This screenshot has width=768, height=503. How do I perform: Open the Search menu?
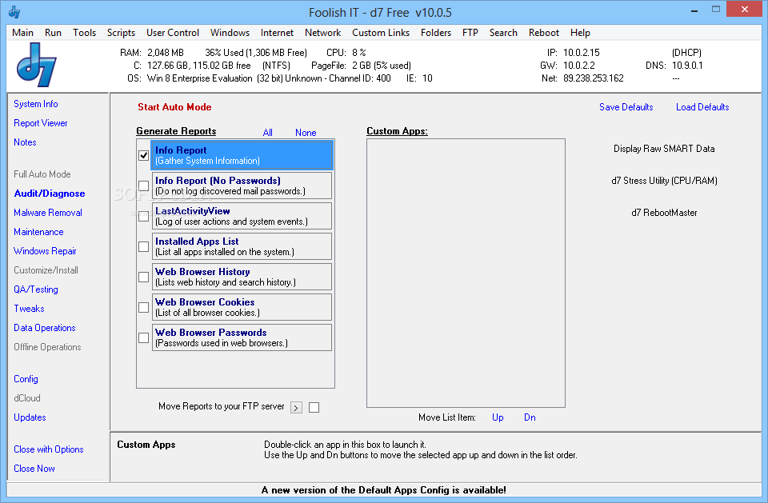503,33
